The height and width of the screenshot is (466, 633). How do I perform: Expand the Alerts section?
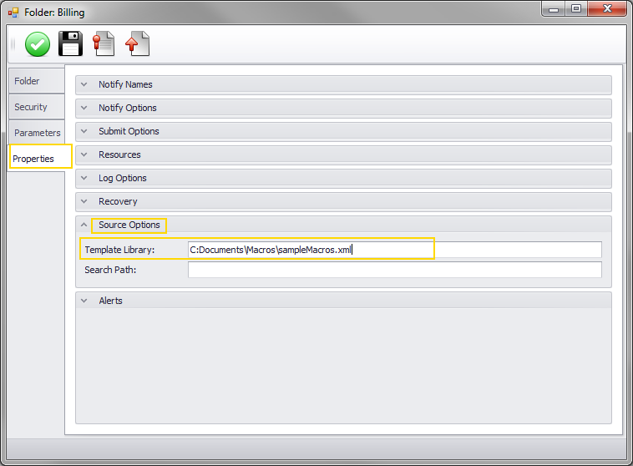(x=343, y=301)
